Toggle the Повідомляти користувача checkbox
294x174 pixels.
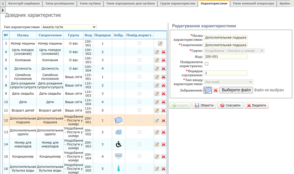coord(206,64)
